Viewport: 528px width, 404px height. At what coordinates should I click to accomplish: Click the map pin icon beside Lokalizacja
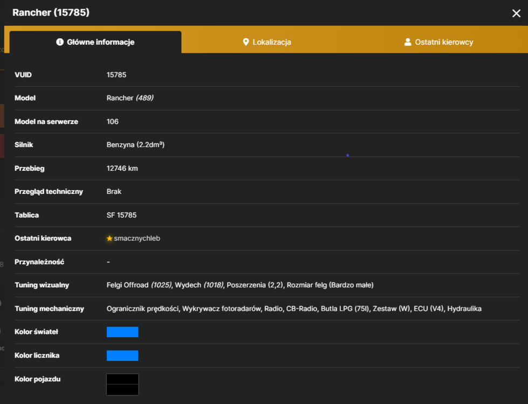(x=246, y=42)
